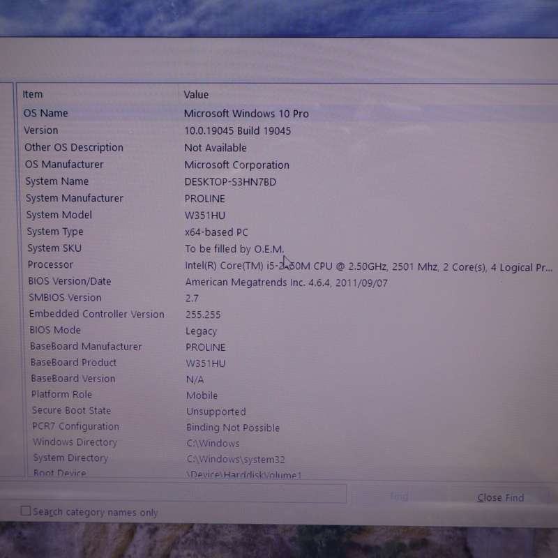Select the Platform Role row
The height and width of the screenshot is (558, 558).
pyautogui.click(x=62, y=394)
